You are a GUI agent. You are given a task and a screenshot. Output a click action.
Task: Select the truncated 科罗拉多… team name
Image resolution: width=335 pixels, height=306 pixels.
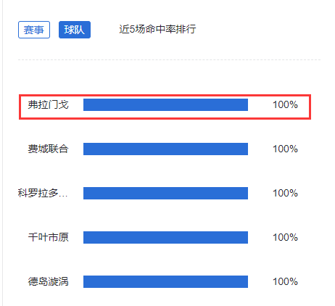pos(43,193)
